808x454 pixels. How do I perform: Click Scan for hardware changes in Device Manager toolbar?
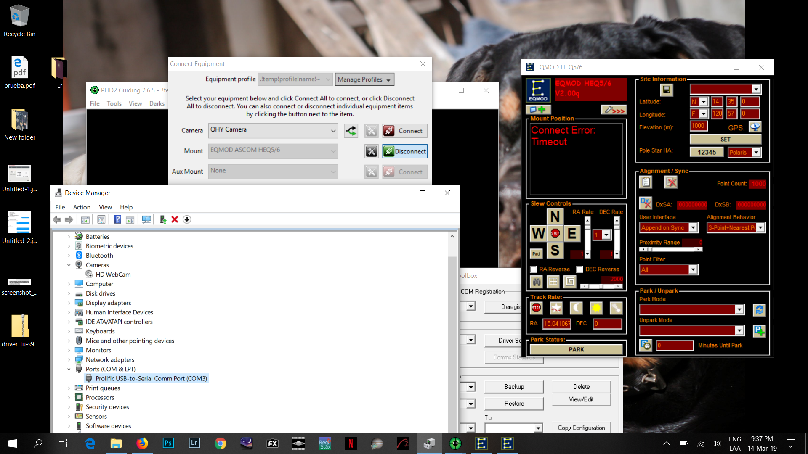pos(146,219)
